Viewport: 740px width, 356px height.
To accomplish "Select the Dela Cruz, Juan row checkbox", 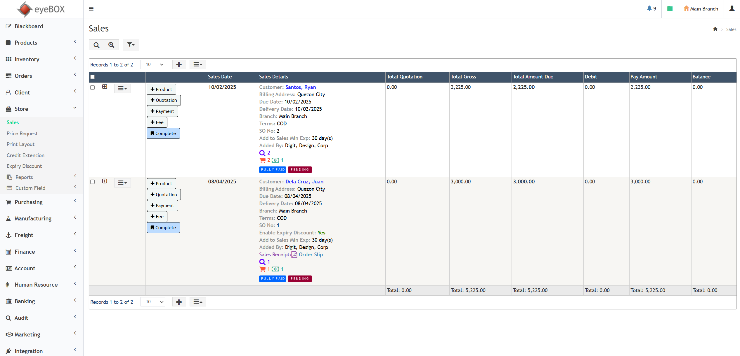I will (93, 182).
